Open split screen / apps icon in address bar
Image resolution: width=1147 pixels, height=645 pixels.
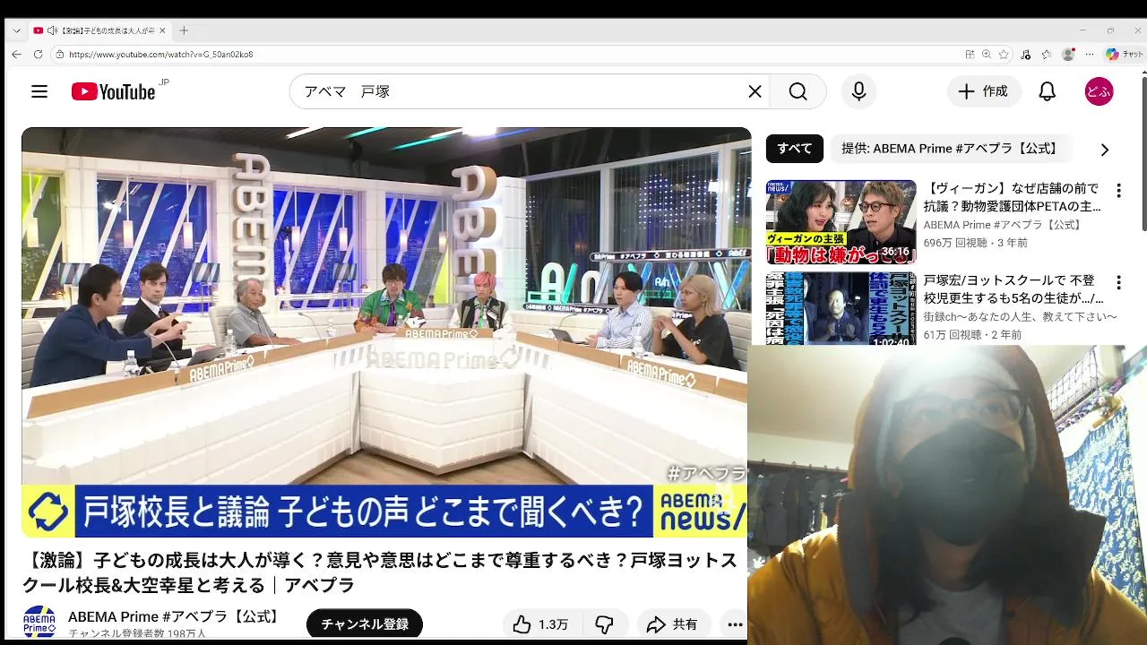pos(970,54)
